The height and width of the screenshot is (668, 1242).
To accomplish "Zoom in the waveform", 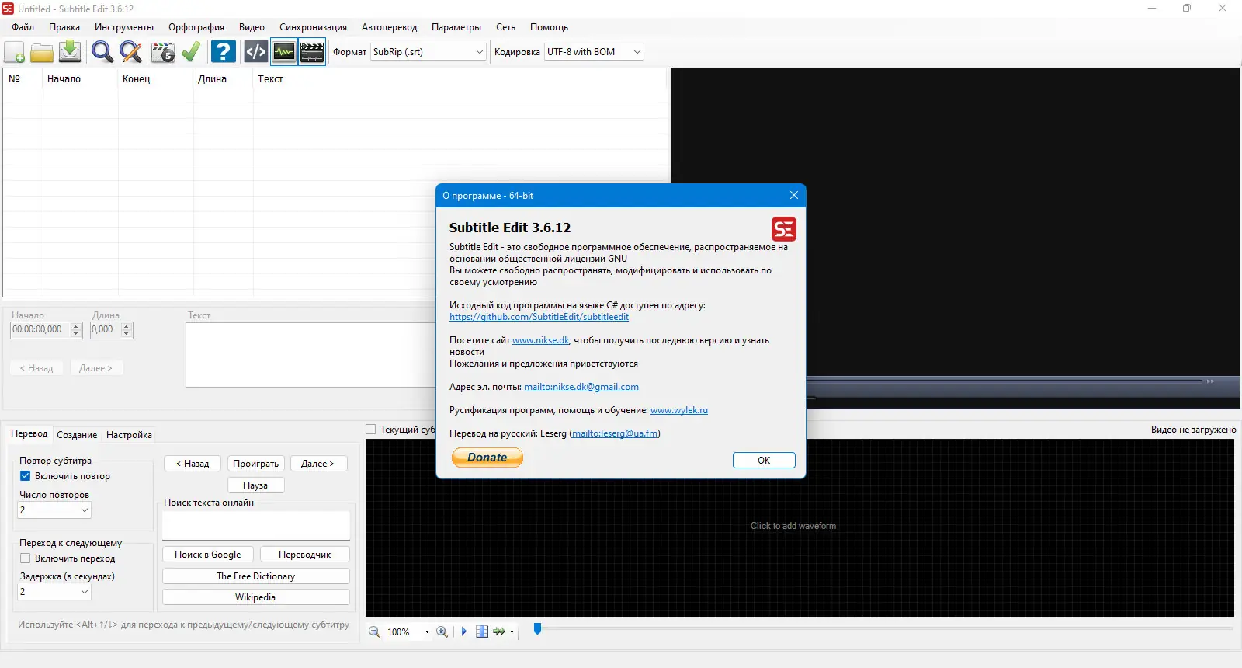I will (x=442, y=631).
